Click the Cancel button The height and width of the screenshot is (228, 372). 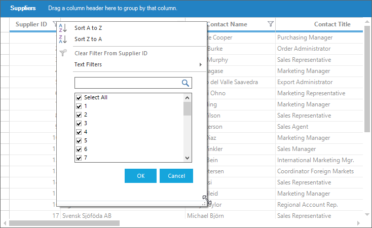coord(176,176)
